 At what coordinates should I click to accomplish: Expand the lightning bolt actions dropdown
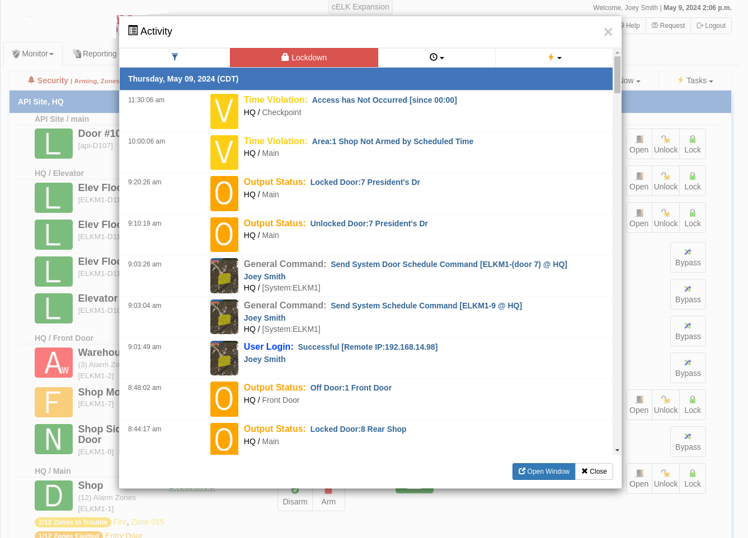pyautogui.click(x=554, y=58)
